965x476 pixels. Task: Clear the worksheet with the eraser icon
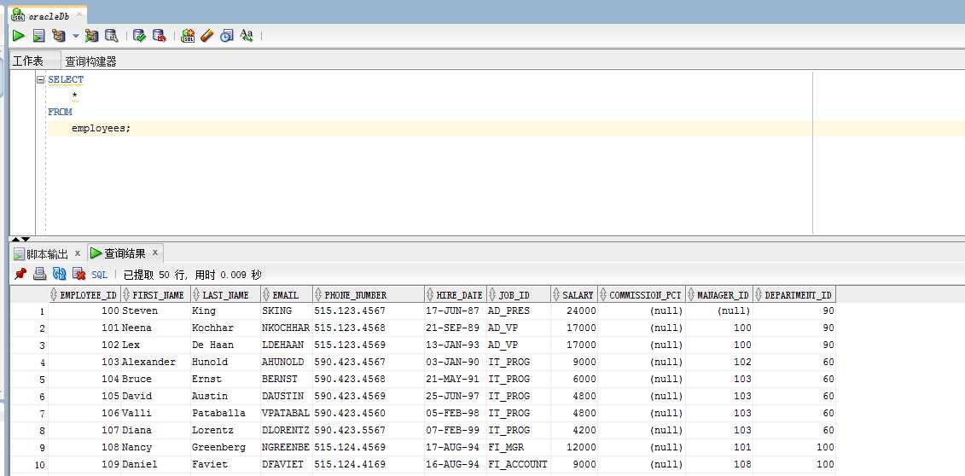point(206,36)
